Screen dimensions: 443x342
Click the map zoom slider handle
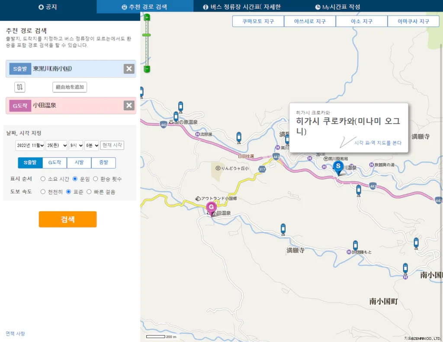[147, 35]
